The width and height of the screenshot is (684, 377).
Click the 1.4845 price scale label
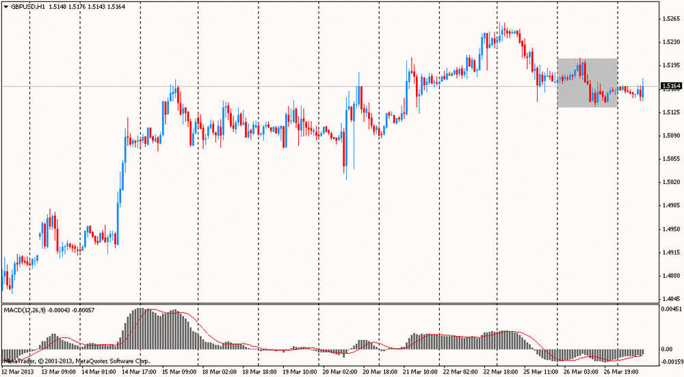[671, 299]
